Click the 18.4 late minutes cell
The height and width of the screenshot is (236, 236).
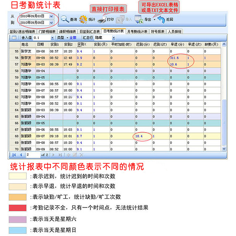144,136
